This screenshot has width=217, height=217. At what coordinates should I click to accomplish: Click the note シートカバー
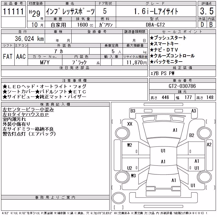tap(19, 92)
